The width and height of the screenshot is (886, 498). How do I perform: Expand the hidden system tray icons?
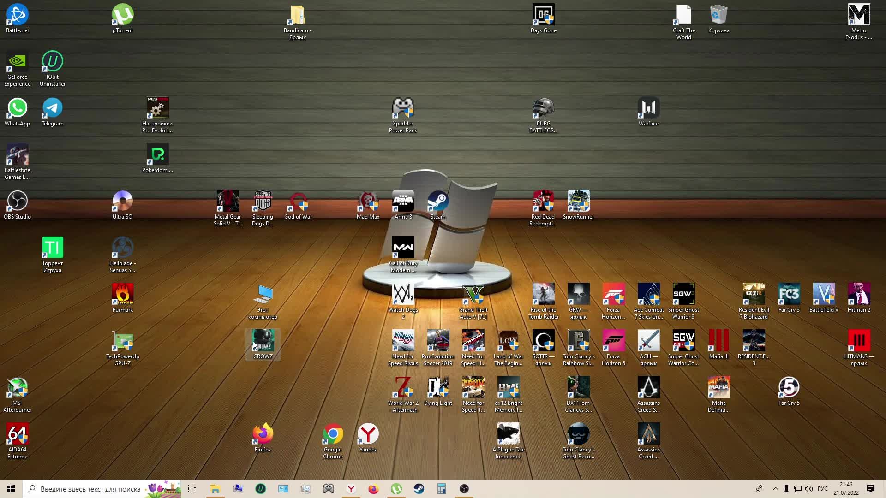click(x=775, y=489)
